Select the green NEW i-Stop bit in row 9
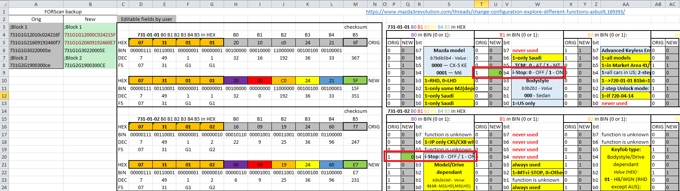 point(495,73)
